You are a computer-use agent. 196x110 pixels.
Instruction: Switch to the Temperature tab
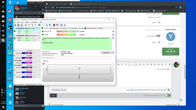(55, 28)
